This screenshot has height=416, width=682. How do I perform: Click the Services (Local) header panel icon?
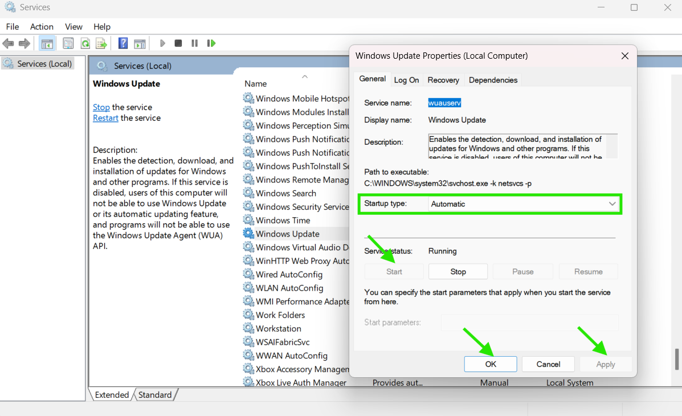pyautogui.click(x=102, y=66)
